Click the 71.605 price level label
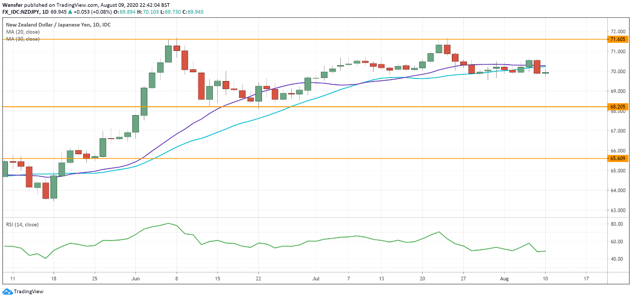 tap(617, 40)
